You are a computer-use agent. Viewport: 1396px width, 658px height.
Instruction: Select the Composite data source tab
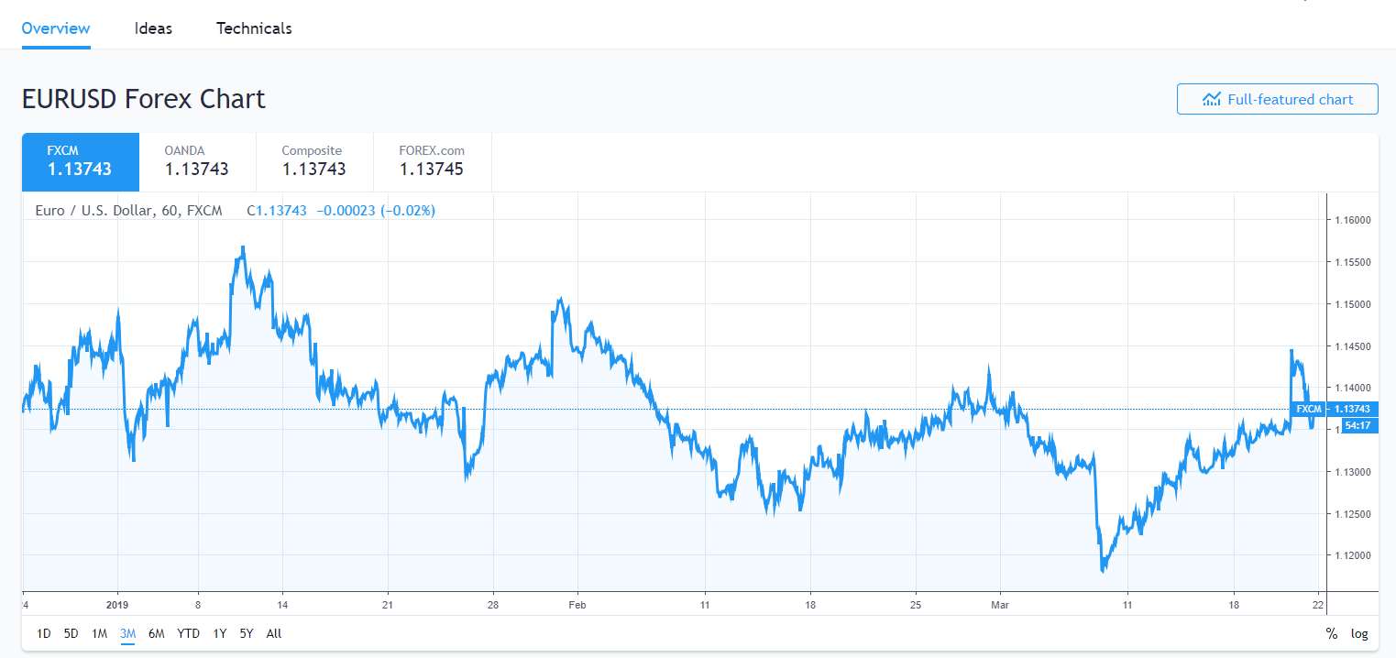(314, 162)
